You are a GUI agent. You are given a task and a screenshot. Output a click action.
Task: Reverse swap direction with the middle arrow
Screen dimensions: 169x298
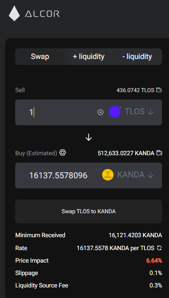(89, 137)
